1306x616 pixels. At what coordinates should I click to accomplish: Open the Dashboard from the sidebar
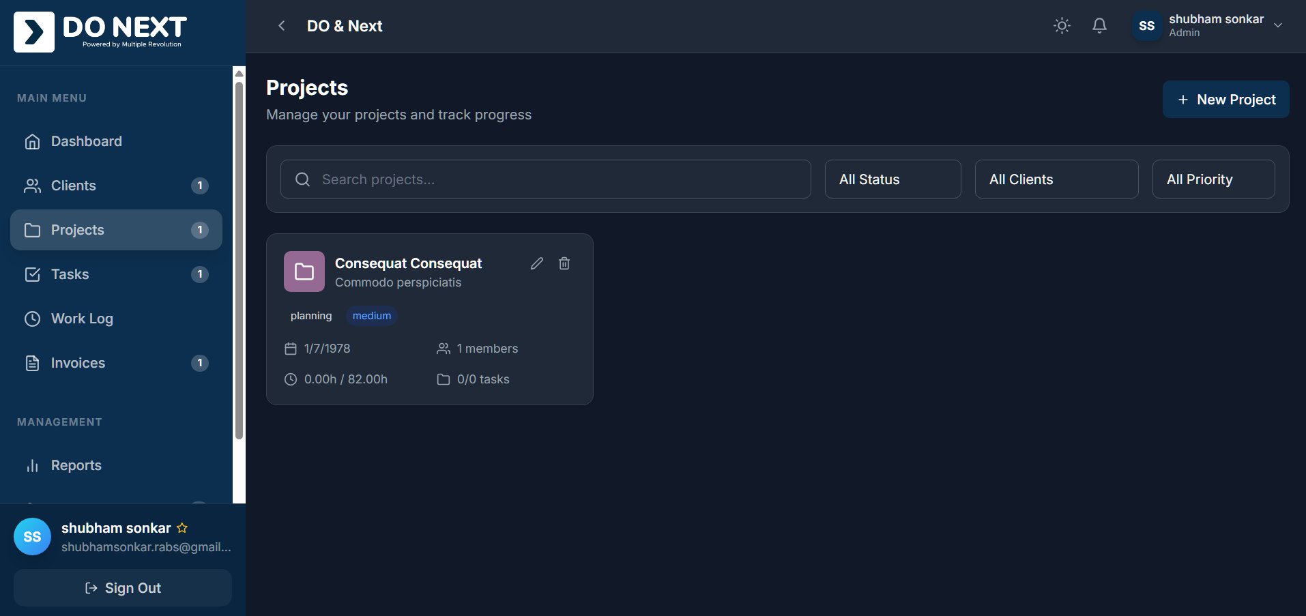[x=86, y=141]
